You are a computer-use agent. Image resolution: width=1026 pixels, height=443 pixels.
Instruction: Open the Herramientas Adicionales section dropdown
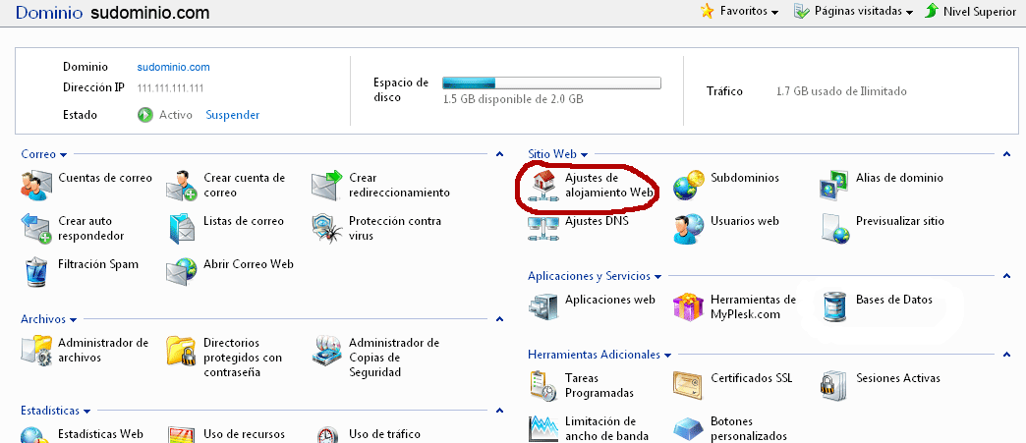point(599,355)
